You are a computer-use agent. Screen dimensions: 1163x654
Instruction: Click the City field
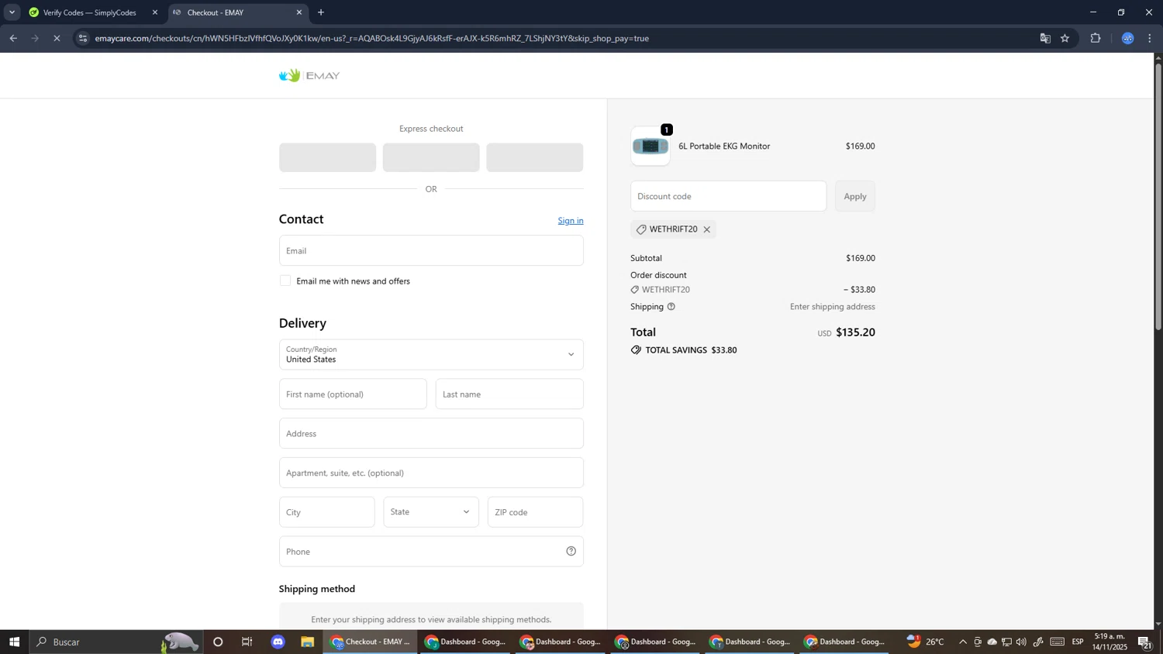click(327, 512)
